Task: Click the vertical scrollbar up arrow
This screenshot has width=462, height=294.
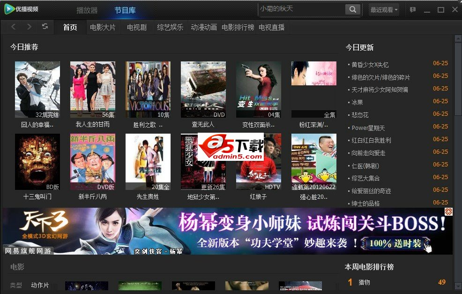Action: (458, 38)
